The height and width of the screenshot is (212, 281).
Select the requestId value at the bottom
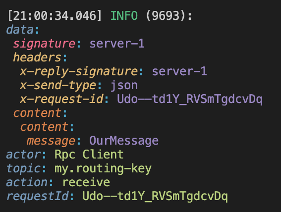(x=155, y=197)
